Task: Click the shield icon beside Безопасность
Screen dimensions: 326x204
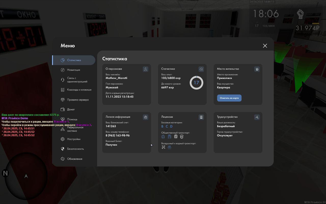Action: click(x=63, y=149)
